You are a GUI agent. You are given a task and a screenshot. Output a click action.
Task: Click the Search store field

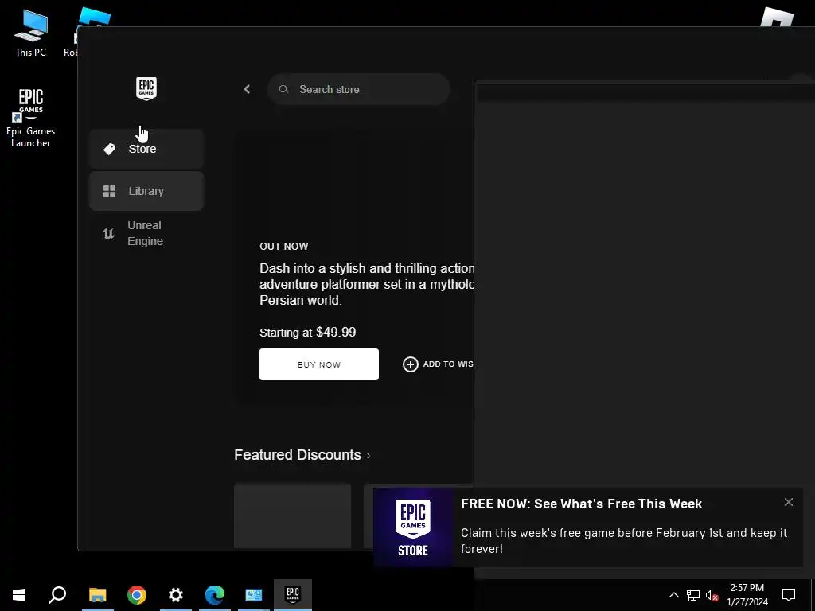(x=359, y=89)
